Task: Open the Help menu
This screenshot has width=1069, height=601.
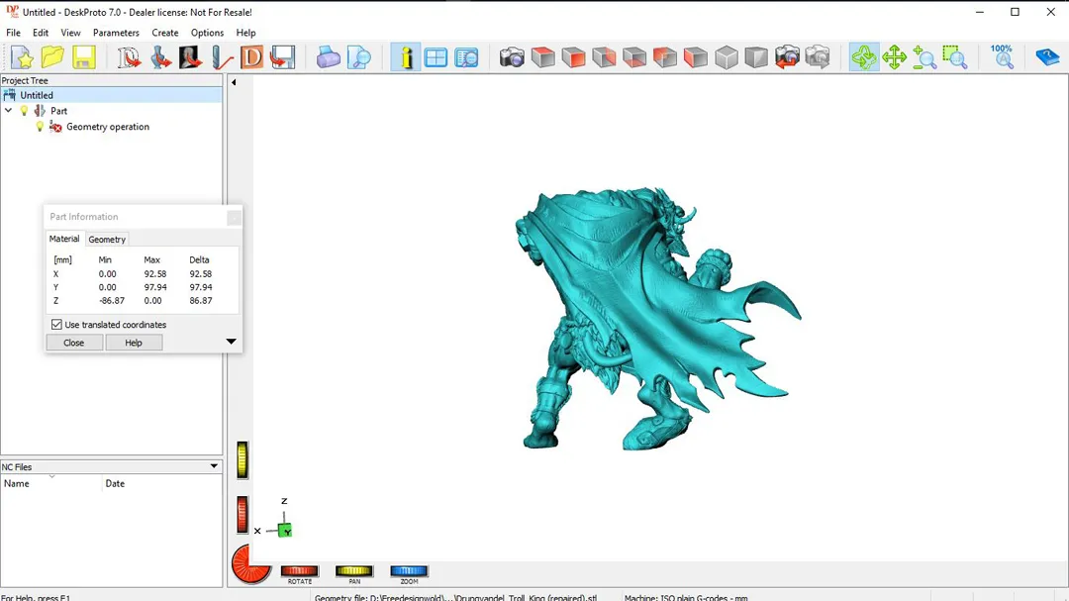Action: point(246,33)
